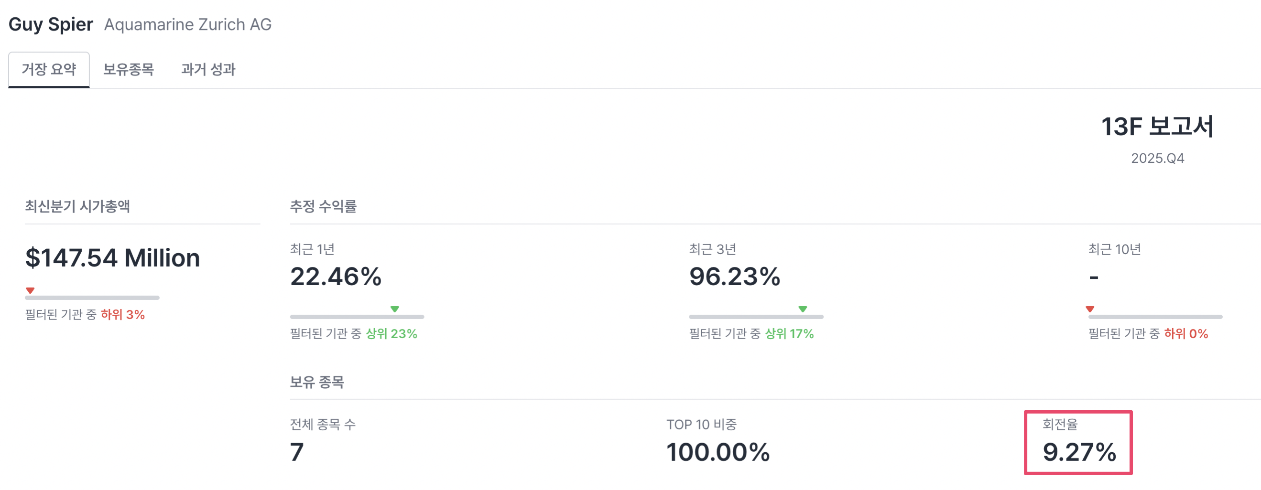This screenshot has height=490, width=1261.
Task: Click the 13F 보고서 heading
Action: 1157,127
